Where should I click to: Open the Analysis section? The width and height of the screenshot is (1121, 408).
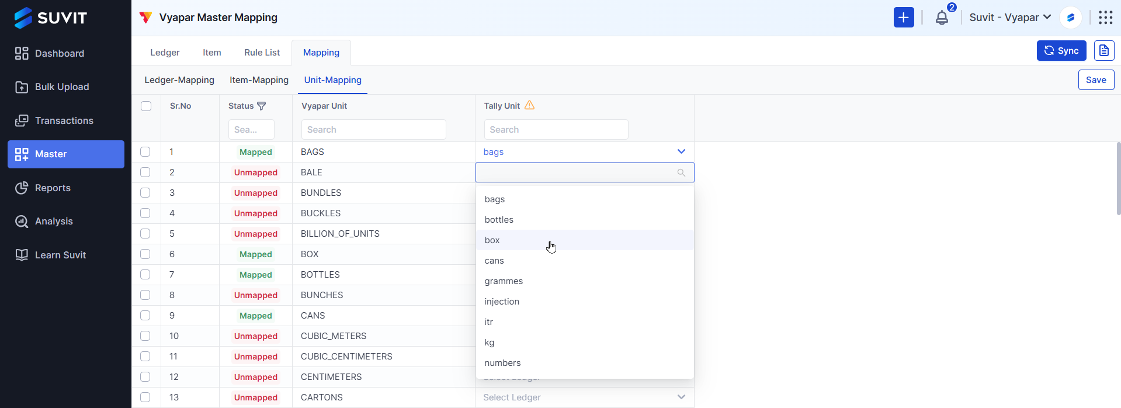[x=44, y=222]
